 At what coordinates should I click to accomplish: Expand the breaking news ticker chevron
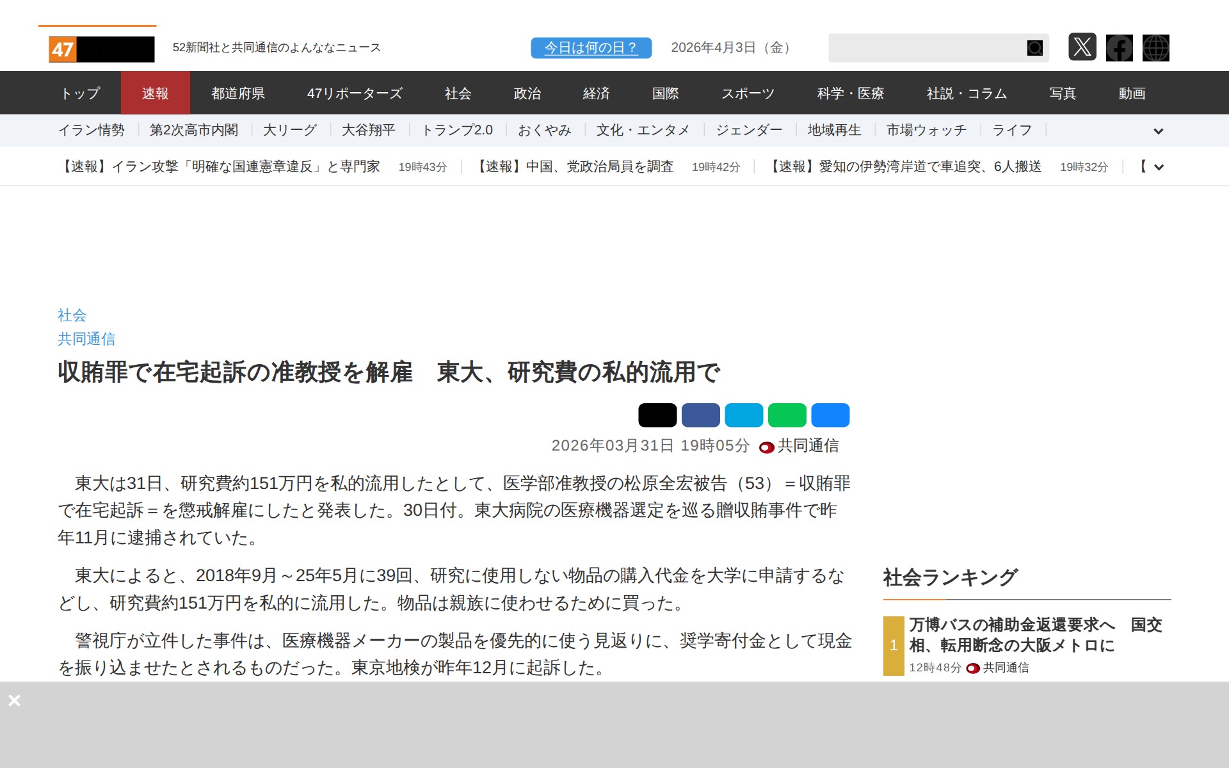(x=1158, y=168)
